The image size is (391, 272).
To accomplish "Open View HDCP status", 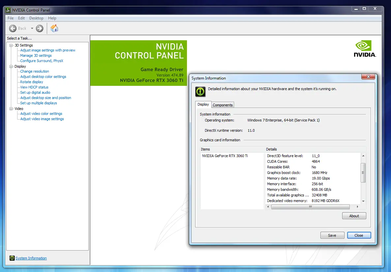I will 34,87.
